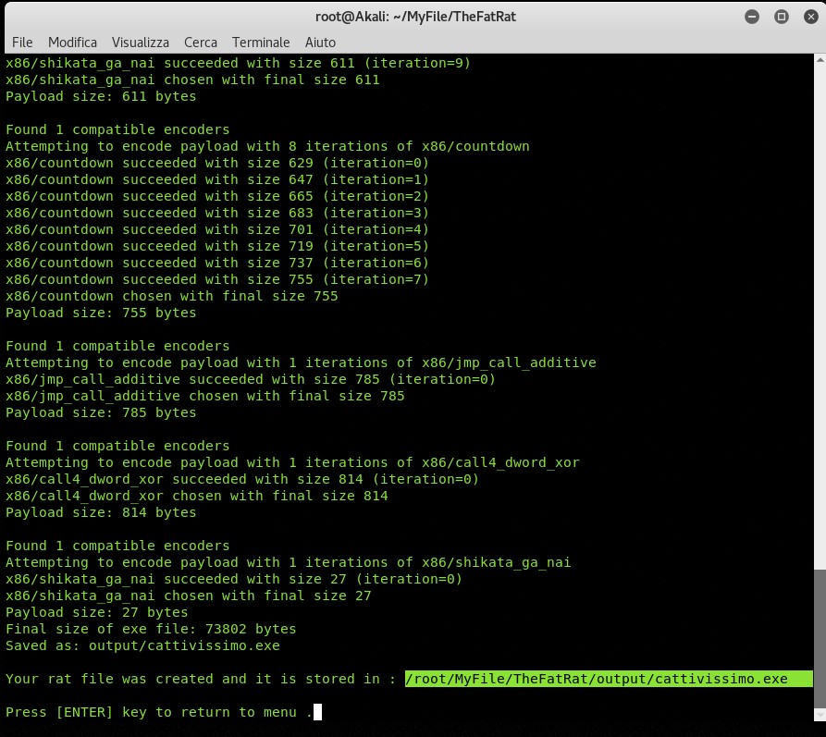This screenshot has height=737, width=826.
Task: Open the Aiuto menu
Action: click(320, 43)
